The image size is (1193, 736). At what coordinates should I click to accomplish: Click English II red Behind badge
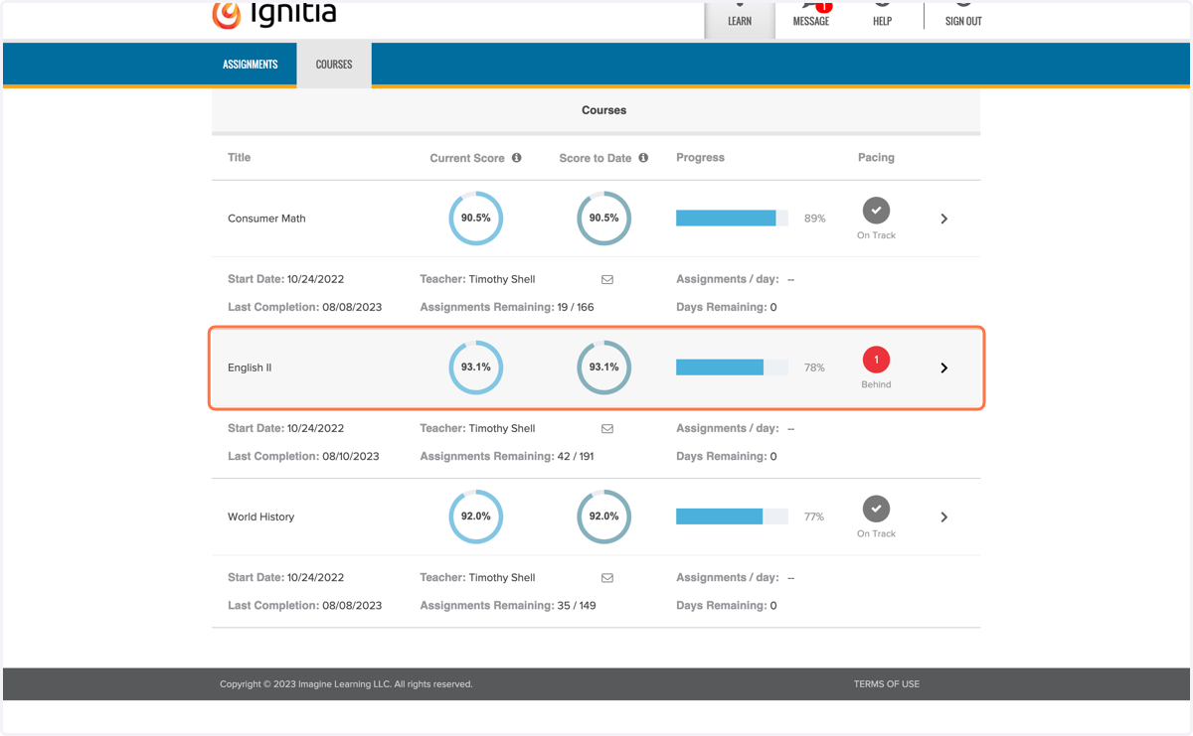pyautogui.click(x=876, y=360)
